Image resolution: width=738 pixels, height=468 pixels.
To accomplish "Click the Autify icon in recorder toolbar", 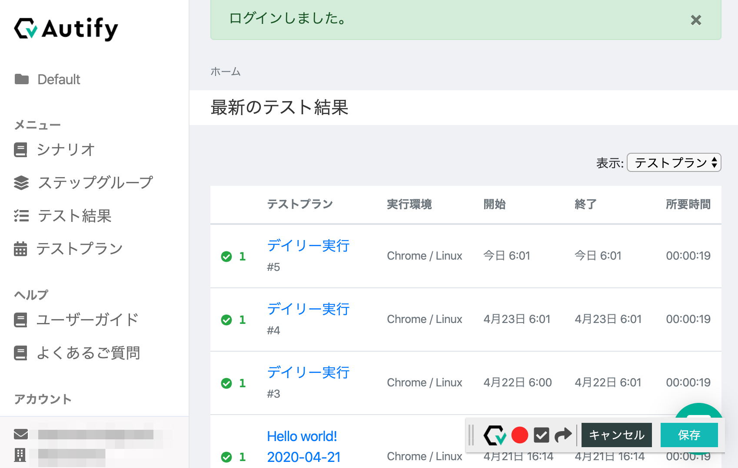I will [x=495, y=435].
